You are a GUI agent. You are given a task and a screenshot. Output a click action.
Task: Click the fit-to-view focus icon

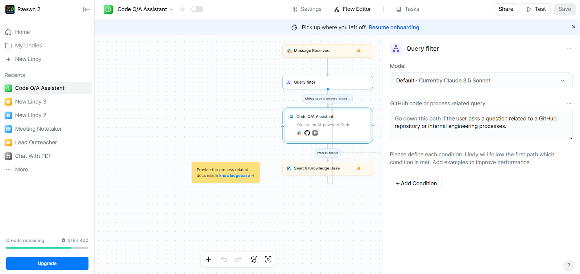coord(268,259)
